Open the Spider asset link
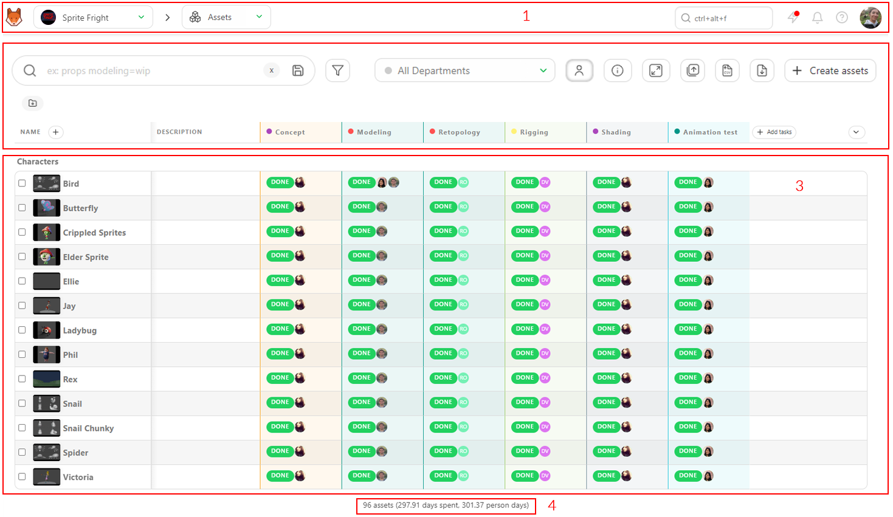Viewport: 893px width, 517px height. pos(75,453)
